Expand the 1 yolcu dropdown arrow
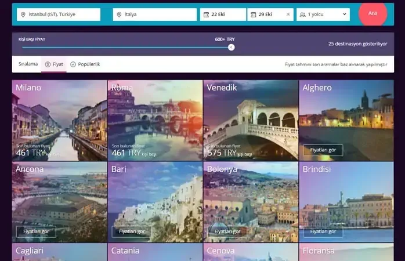The width and height of the screenshot is (405, 261). click(x=345, y=14)
